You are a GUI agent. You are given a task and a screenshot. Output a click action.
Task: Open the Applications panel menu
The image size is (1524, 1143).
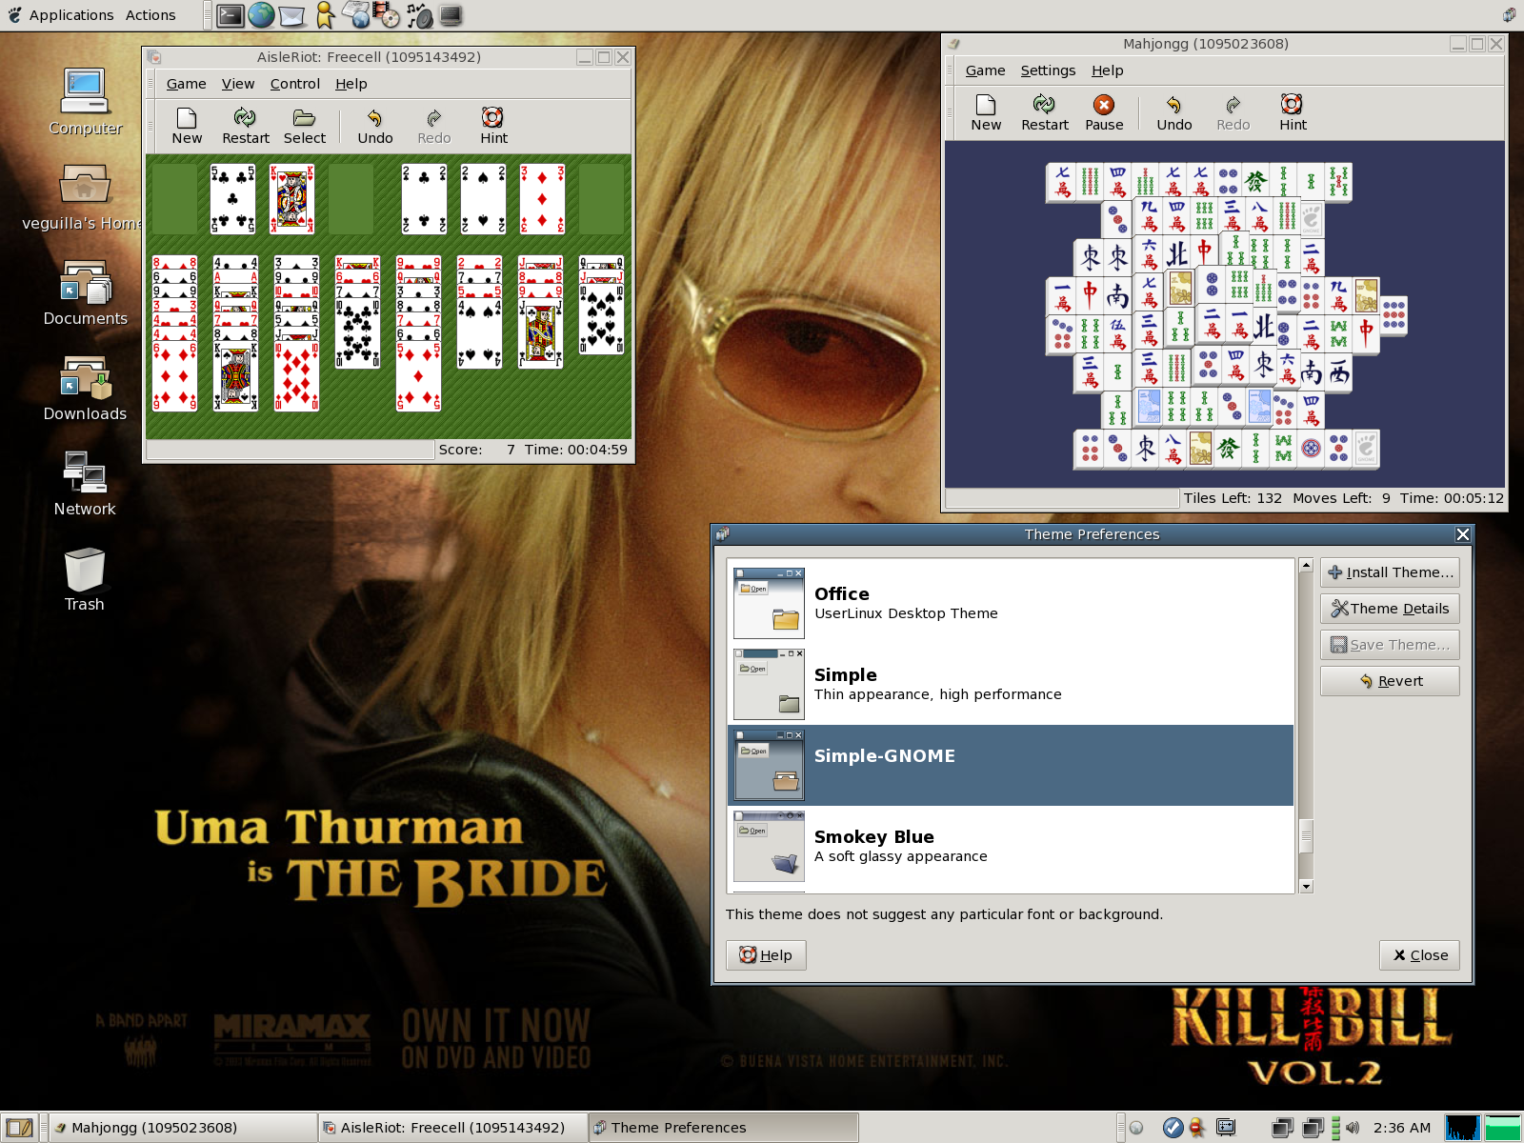pos(70,15)
